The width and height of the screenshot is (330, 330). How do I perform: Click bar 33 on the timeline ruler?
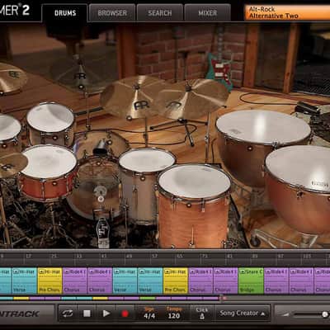click(78, 257)
